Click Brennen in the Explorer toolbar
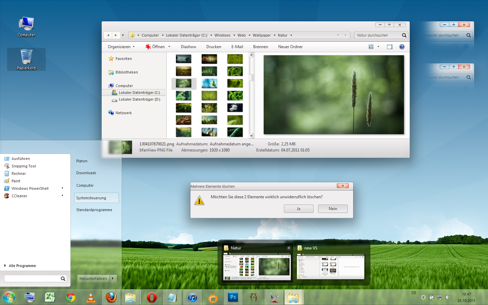Viewport: 488px width, 305px height. 261,47
